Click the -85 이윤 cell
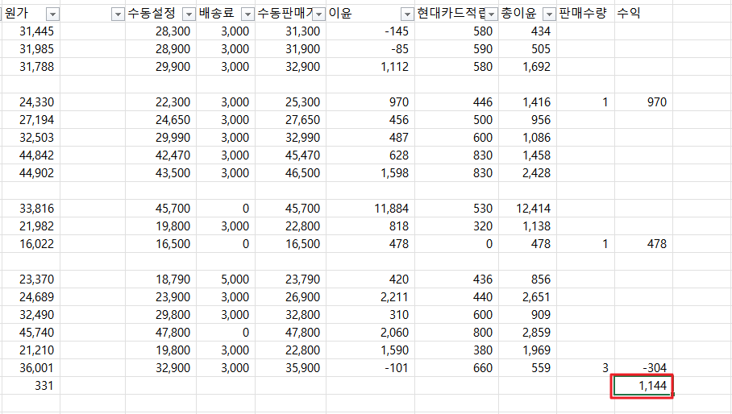The height and width of the screenshot is (414, 732). pyautogui.click(x=370, y=49)
